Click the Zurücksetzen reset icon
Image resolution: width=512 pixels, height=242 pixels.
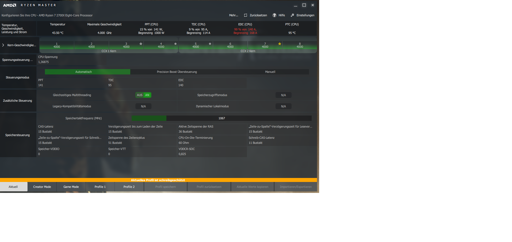pos(246,15)
